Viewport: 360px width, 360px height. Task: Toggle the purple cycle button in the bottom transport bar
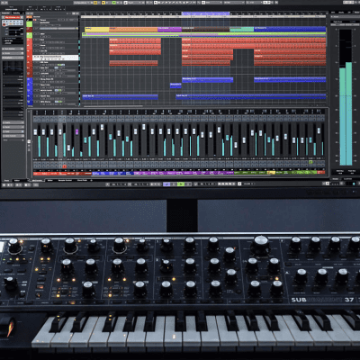[166, 184]
